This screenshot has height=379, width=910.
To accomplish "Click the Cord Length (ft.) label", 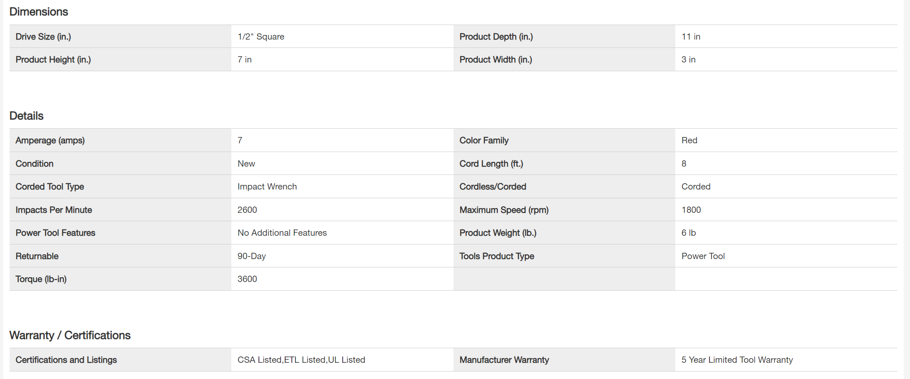I will (x=491, y=164).
